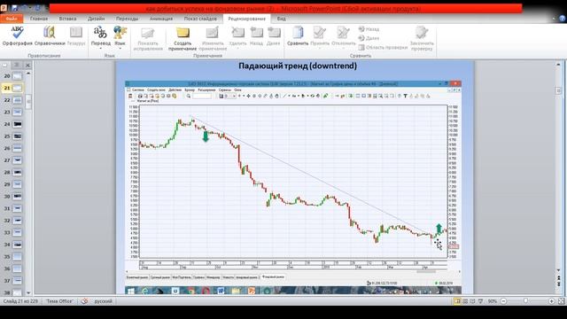567x319 pixels.
Task: Select slide 28 thumbnail
Action: (x=17, y=173)
